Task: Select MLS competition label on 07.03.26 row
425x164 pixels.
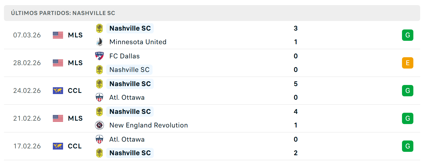Action: (75, 35)
